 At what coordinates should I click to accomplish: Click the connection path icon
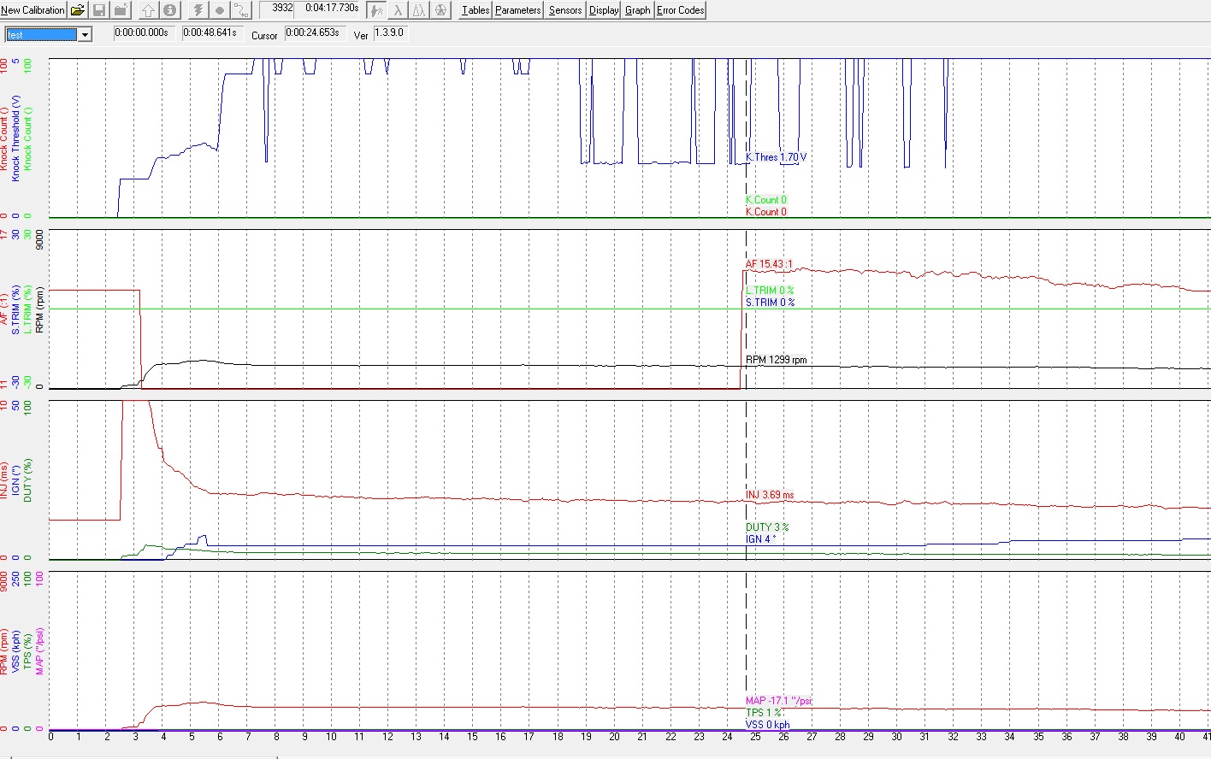pyautogui.click(x=242, y=10)
